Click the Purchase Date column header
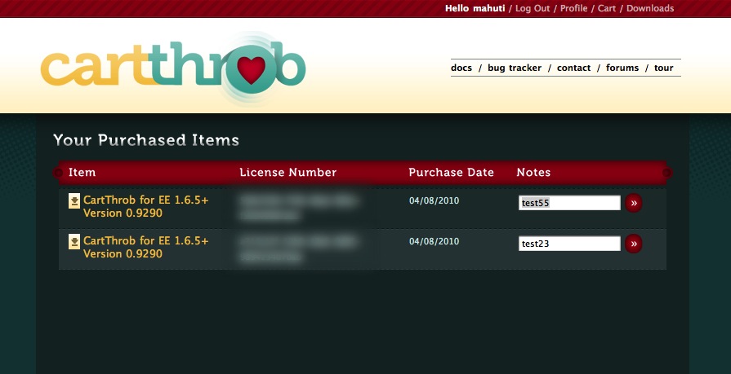Image resolution: width=731 pixels, height=374 pixels. pyautogui.click(x=451, y=173)
